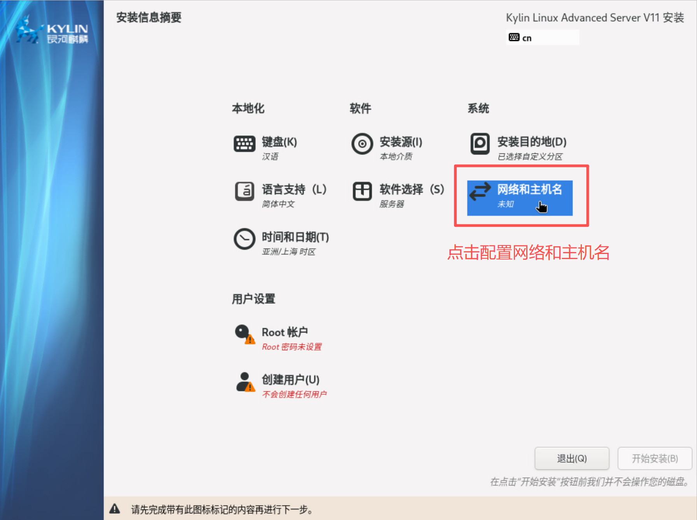Viewport: 697px width, 520px height.
Task: Open the 安装目的地 disk icon
Action: click(480, 144)
